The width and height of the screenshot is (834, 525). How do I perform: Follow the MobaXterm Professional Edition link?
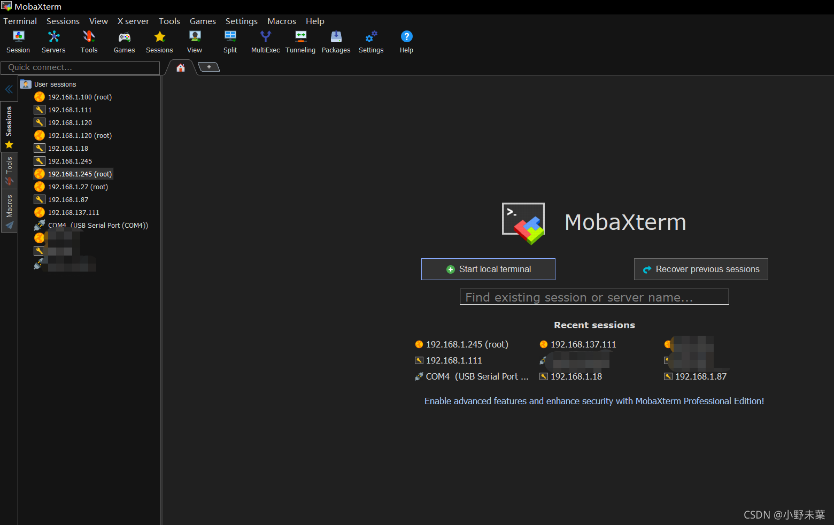click(594, 401)
